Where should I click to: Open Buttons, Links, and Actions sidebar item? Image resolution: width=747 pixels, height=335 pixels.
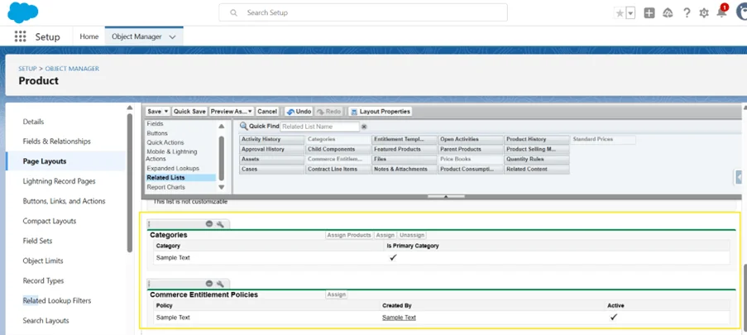point(65,201)
